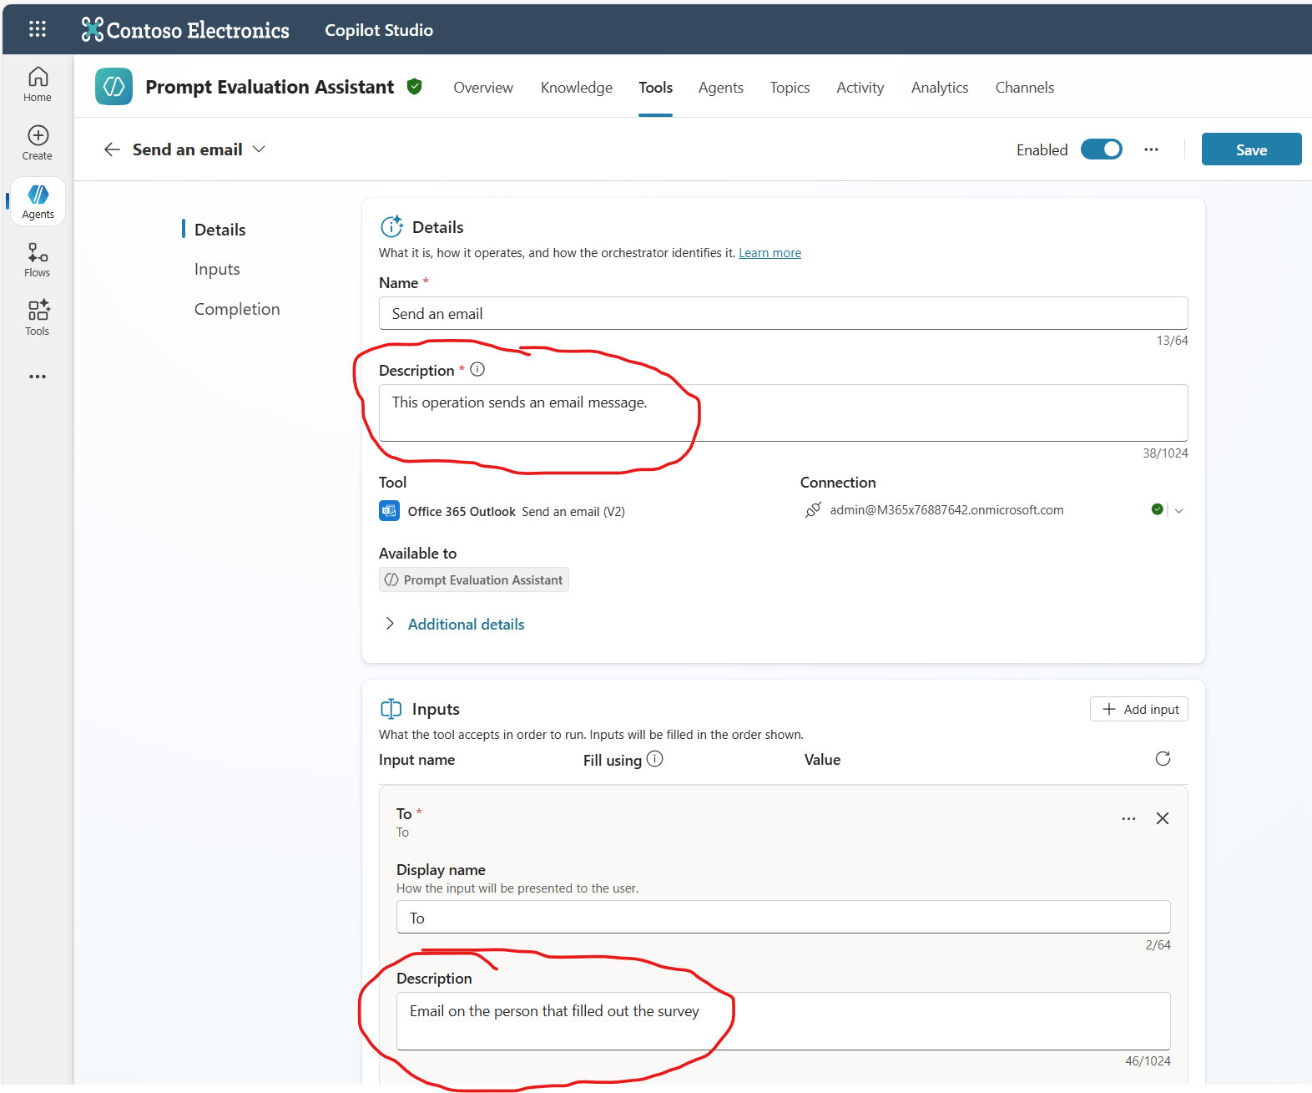Open more options for the To input
The image size is (1312, 1093).
(x=1128, y=818)
